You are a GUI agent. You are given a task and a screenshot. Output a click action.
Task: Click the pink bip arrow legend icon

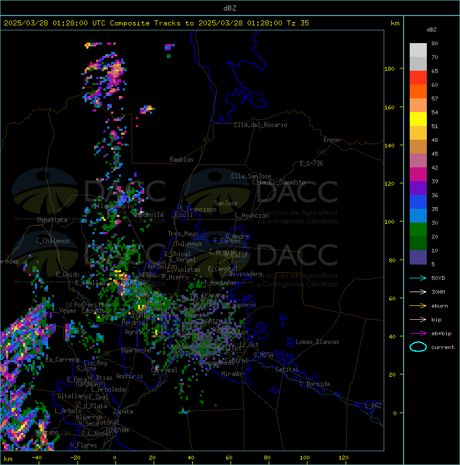tap(418, 319)
